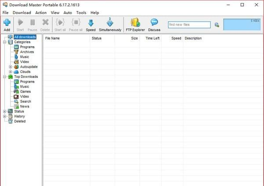
Task: Open the Action menu
Action: 41,13
